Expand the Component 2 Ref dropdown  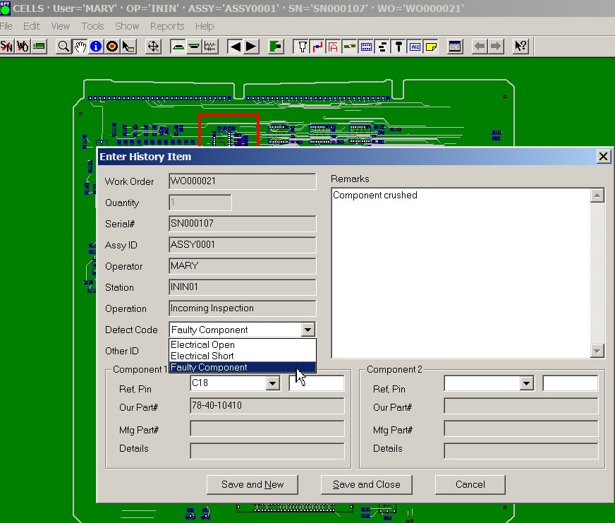tap(526, 383)
